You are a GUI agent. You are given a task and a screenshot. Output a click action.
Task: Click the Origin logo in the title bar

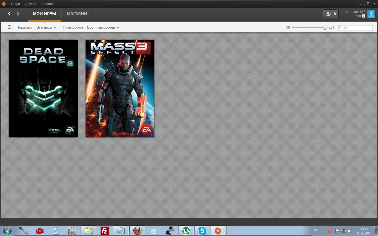point(4,4)
